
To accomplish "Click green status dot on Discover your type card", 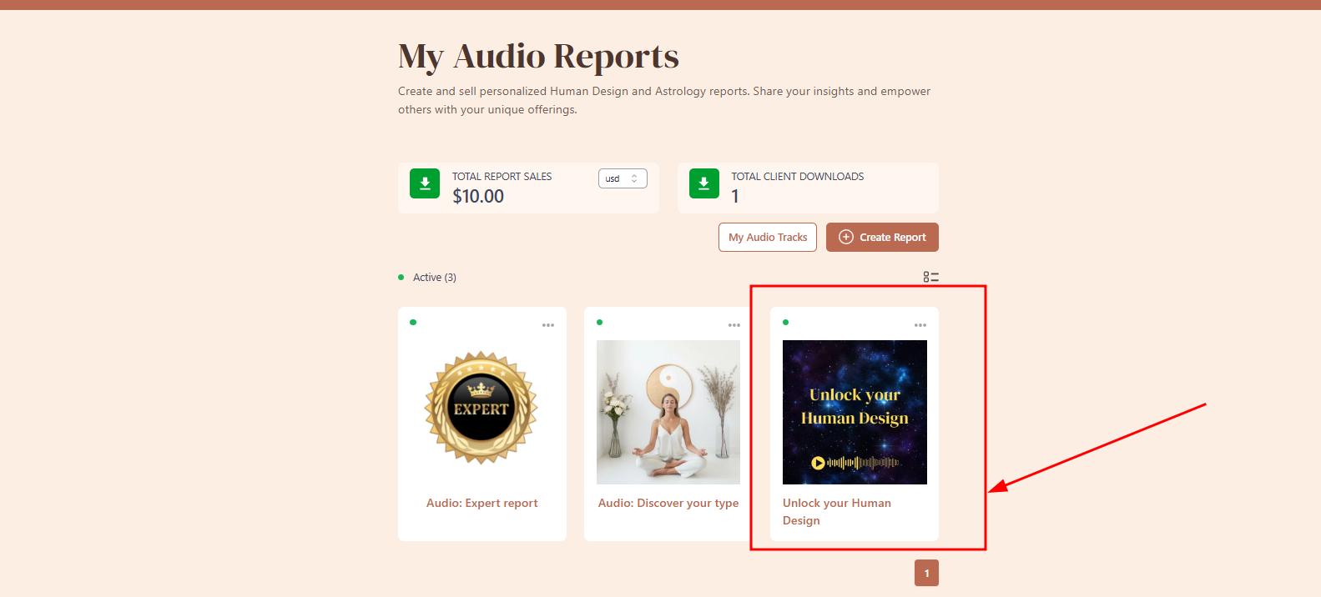I will (599, 322).
